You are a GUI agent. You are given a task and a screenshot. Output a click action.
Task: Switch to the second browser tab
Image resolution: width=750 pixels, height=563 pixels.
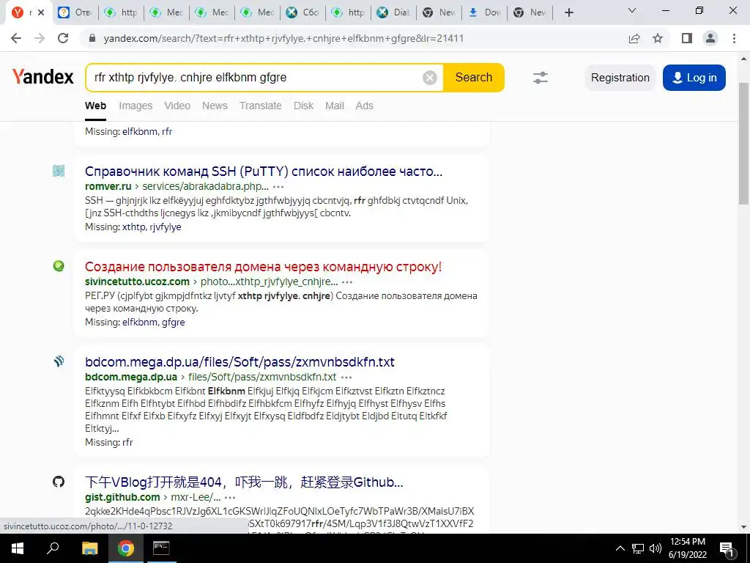pyautogui.click(x=75, y=12)
